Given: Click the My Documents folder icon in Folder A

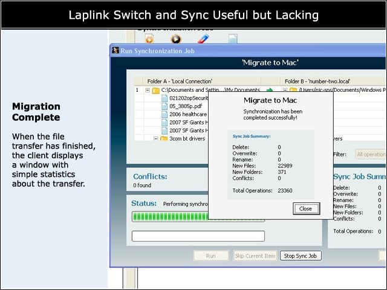Looking at the screenshot, I should [156, 91].
